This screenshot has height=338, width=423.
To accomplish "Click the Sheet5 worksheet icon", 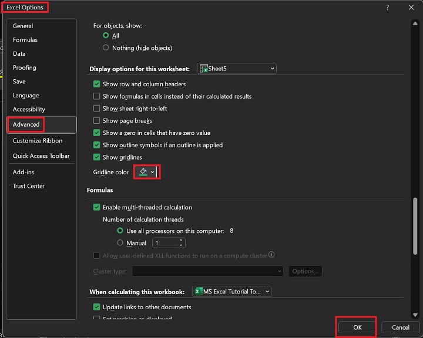I will tap(203, 69).
